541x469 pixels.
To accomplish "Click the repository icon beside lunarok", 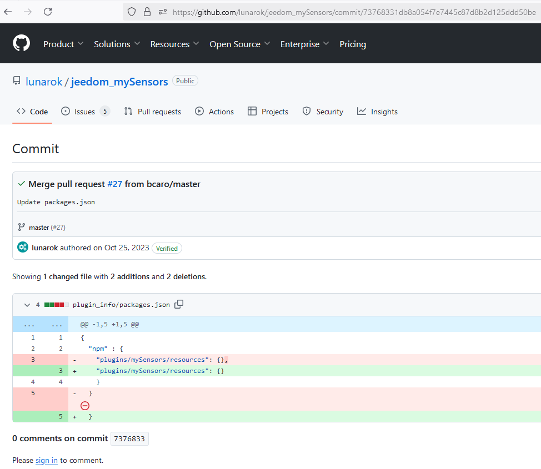I will coord(17,81).
